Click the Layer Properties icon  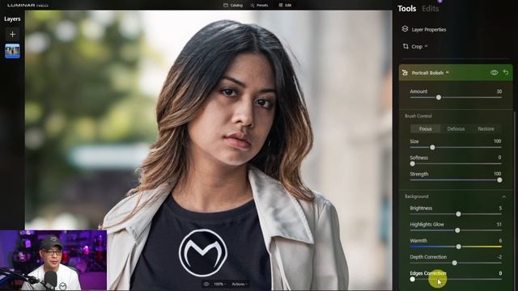[405, 29]
